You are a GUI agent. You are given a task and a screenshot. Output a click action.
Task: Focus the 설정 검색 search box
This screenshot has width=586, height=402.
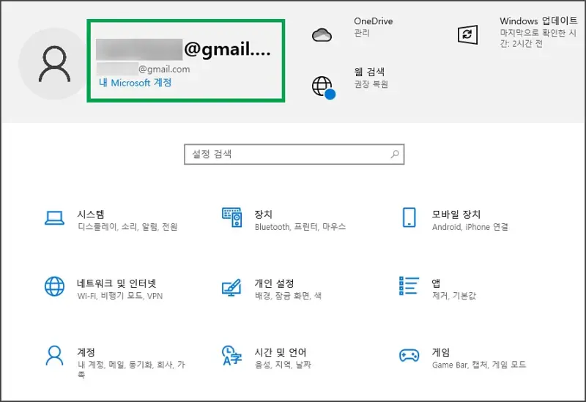294,155
